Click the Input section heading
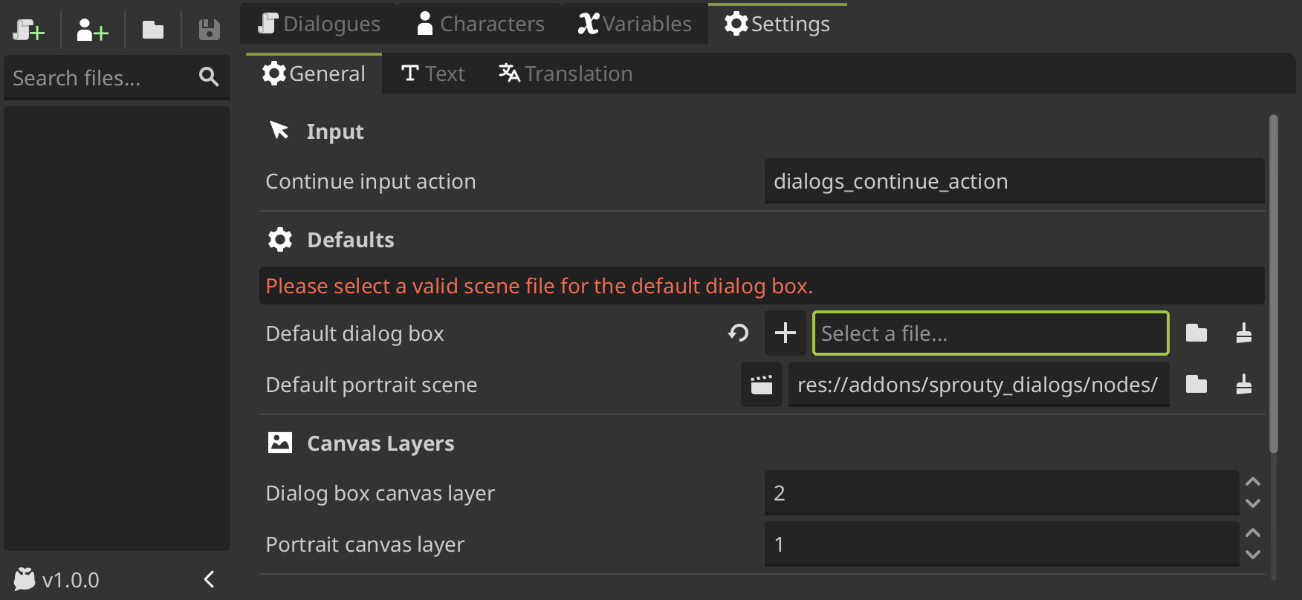The height and width of the screenshot is (600, 1302). pyautogui.click(x=335, y=131)
